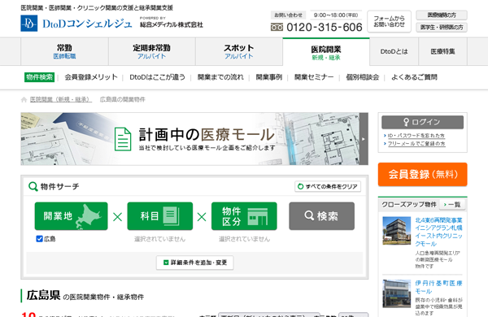The image size is (488, 317).
Task: Click phone number 0120-315-606
Action: (x=325, y=28)
